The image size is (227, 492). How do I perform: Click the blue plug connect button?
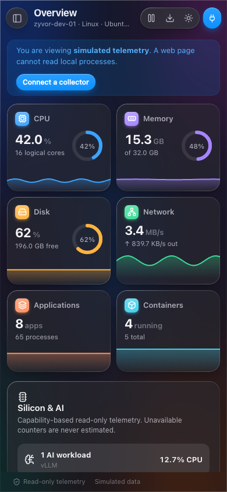(212, 18)
